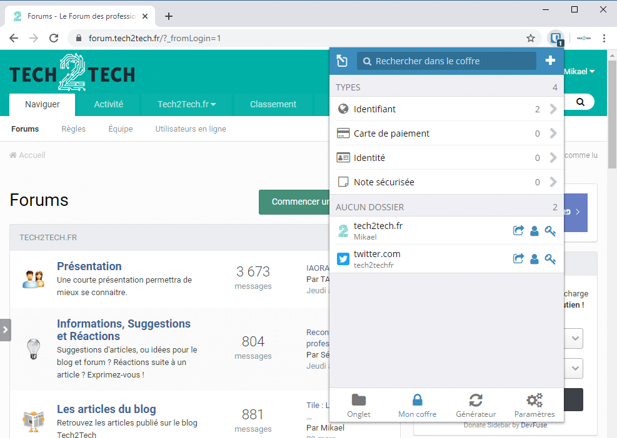Launch twitter.com site from vault entry
The height and width of the screenshot is (438, 617).
pyautogui.click(x=518, y=258)
